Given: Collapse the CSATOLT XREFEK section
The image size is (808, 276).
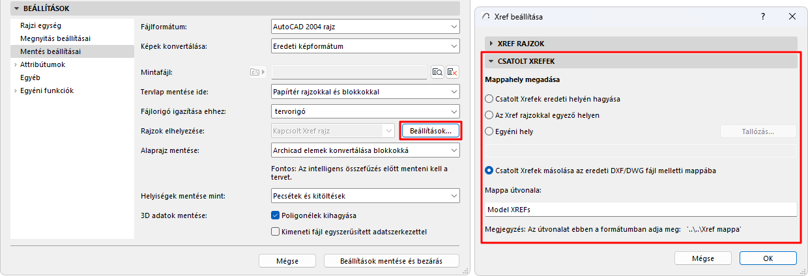Looking at the screenshot, I should pos(491,61).
